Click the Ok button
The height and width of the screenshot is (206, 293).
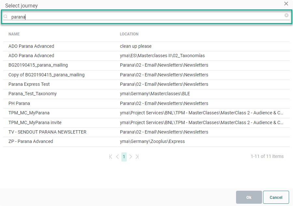249,197
